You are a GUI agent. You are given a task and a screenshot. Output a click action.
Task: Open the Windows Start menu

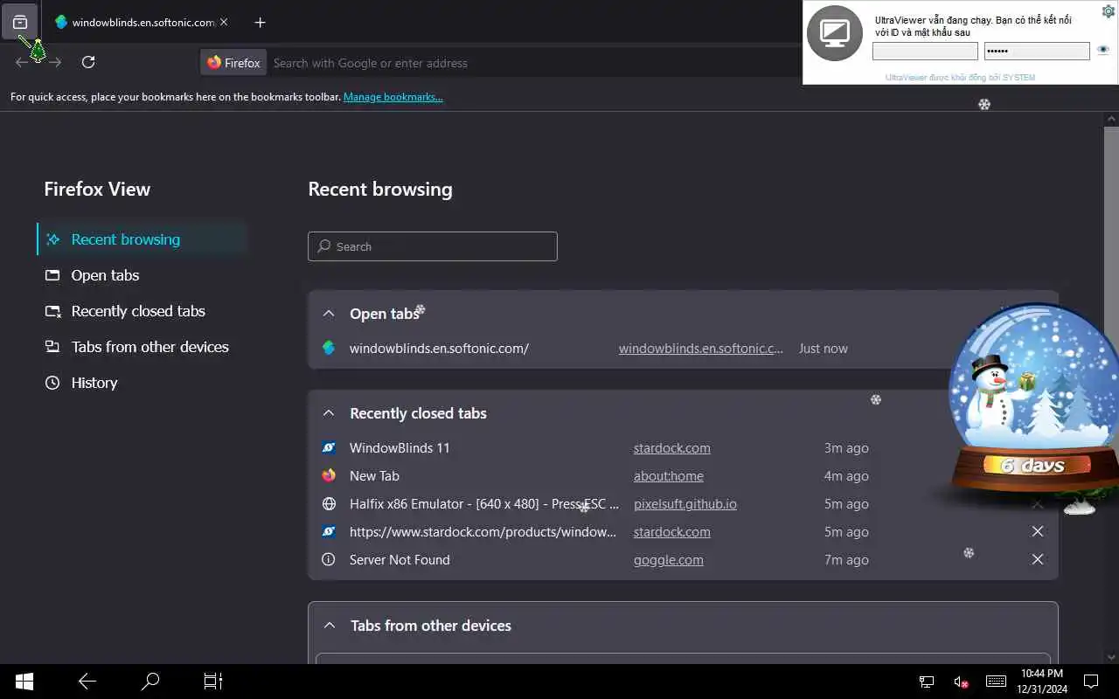click(x=24, y=682)
